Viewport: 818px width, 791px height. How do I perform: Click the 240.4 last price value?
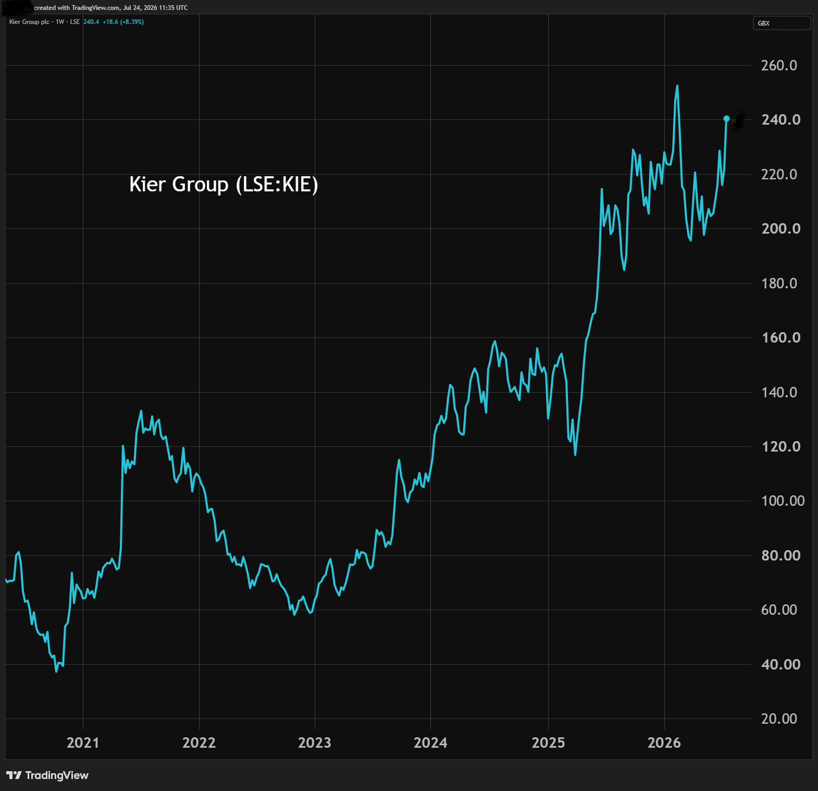(91, 22)
